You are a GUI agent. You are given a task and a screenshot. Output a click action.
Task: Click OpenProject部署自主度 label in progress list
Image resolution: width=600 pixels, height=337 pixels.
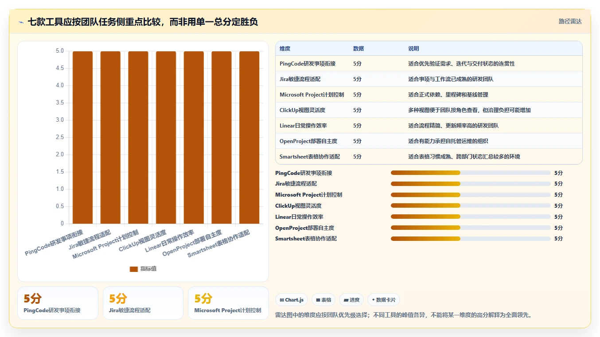click(304, 228)
